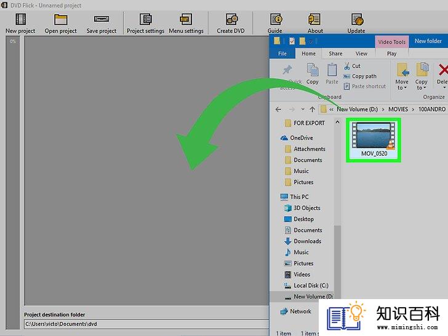Open 3D Objects folder

pyautogui.click(x=302, y=208)
